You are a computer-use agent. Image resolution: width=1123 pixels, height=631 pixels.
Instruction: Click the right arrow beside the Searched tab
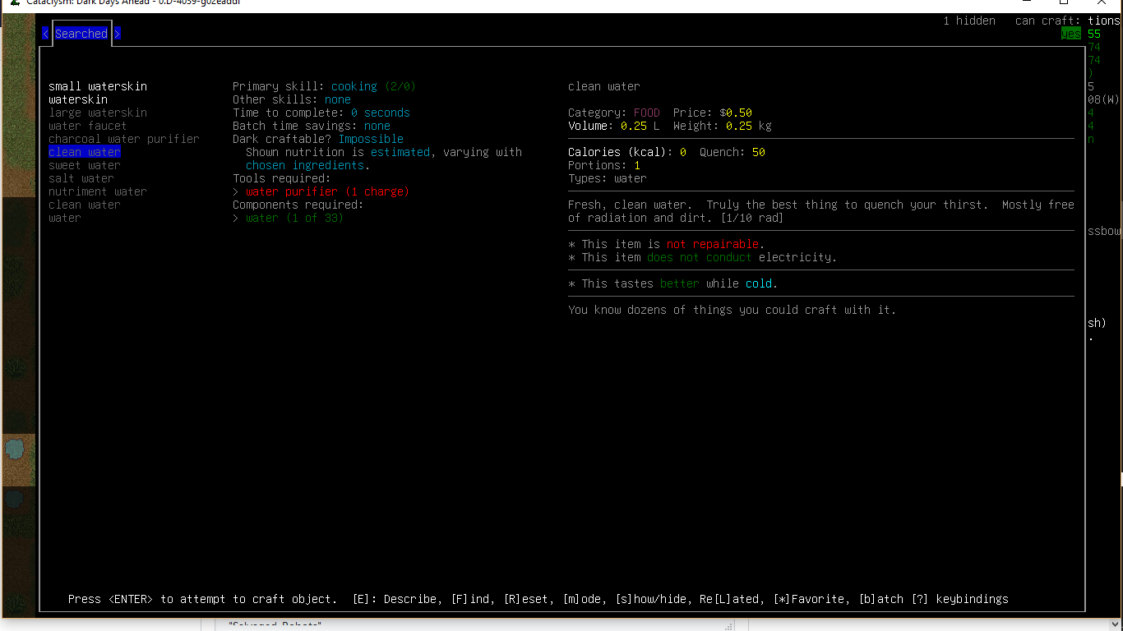click(118, 34)
